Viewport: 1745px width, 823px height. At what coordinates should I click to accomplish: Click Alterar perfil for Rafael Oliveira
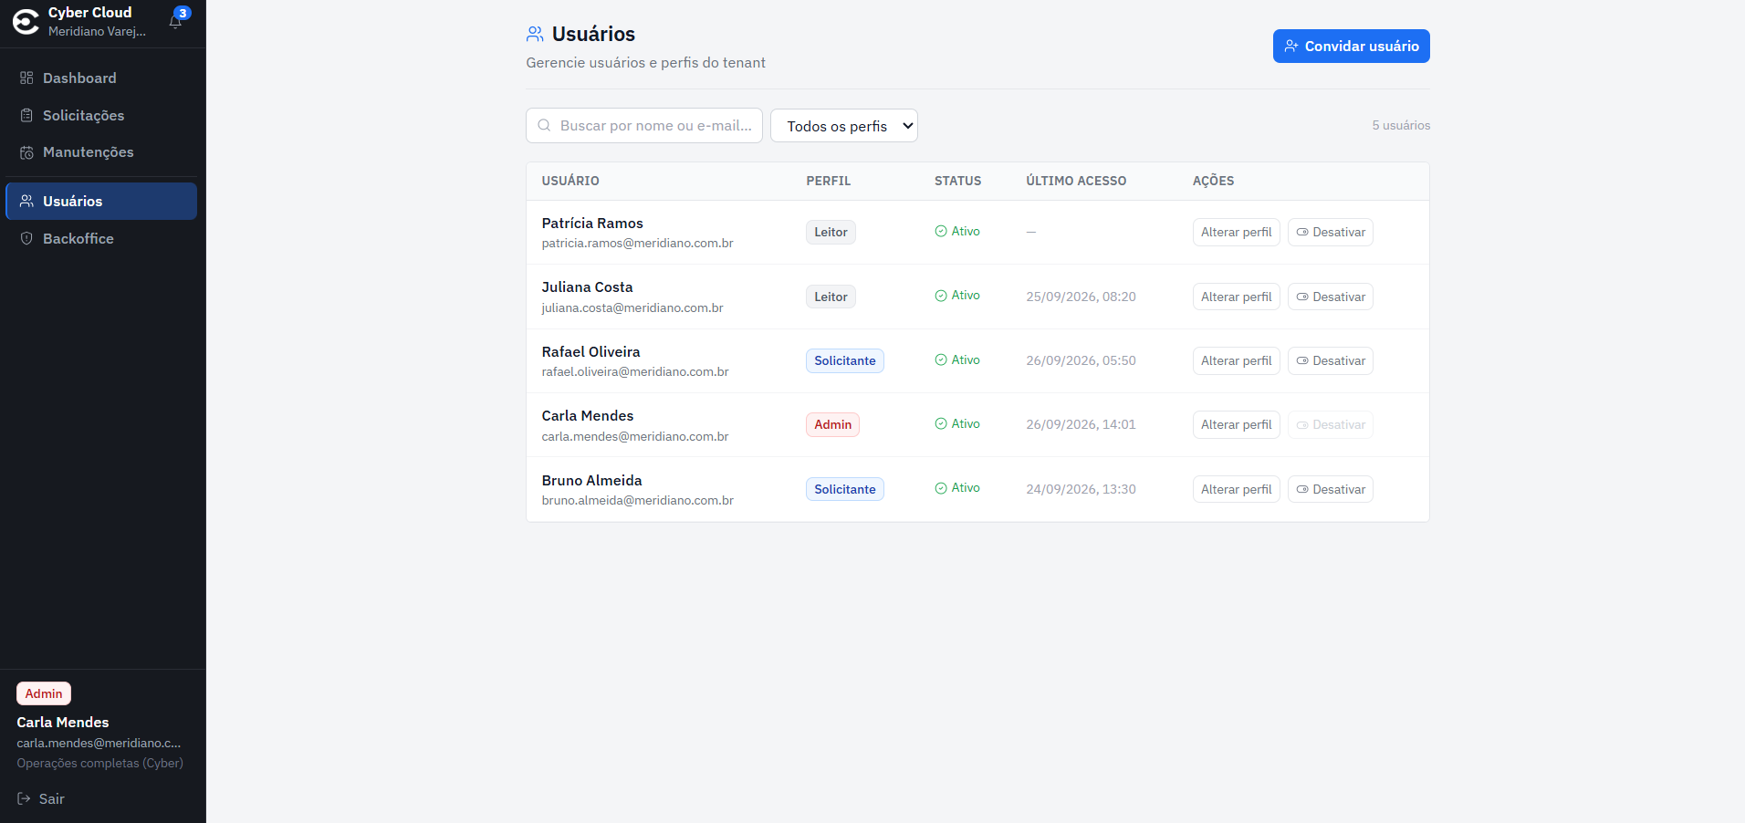(x=1236, y=361)
